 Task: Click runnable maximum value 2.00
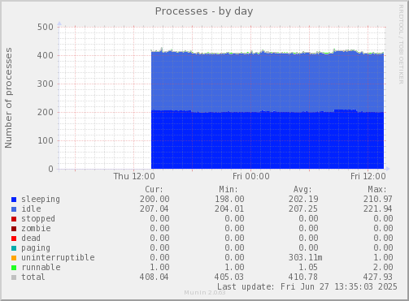pyautogui.click(x=383, y=267)
